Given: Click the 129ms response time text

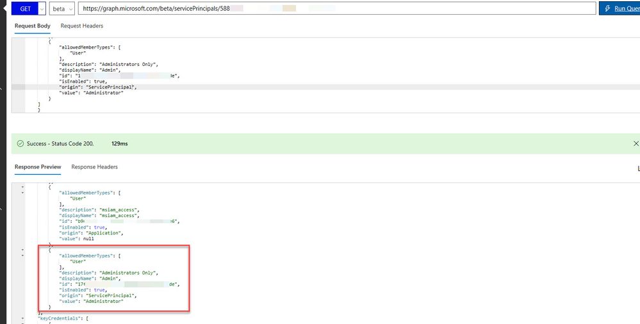Looking at the screenshot, I should tap(120, 143).
